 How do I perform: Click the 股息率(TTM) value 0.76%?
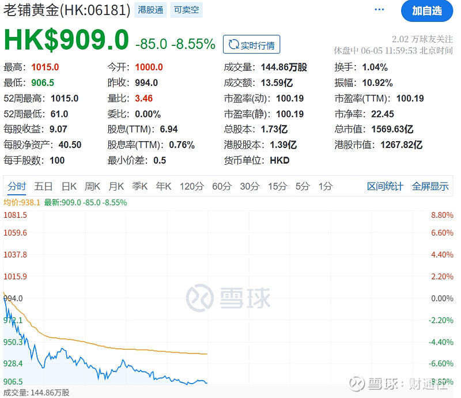pyautogui.click(x=182, y=145)
